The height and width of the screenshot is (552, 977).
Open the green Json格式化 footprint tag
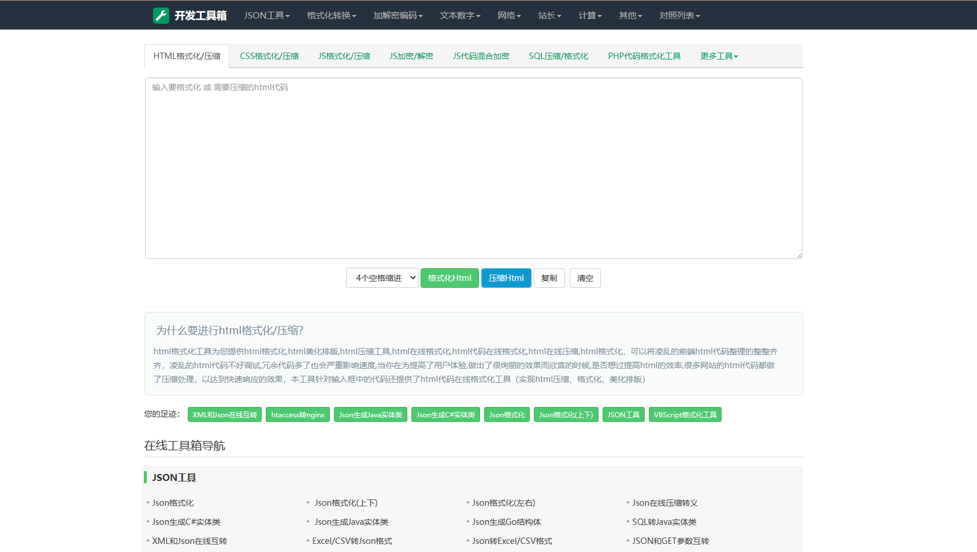point(507,415)
